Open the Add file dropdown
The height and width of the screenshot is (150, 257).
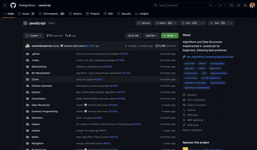click(x=151, y=36)
